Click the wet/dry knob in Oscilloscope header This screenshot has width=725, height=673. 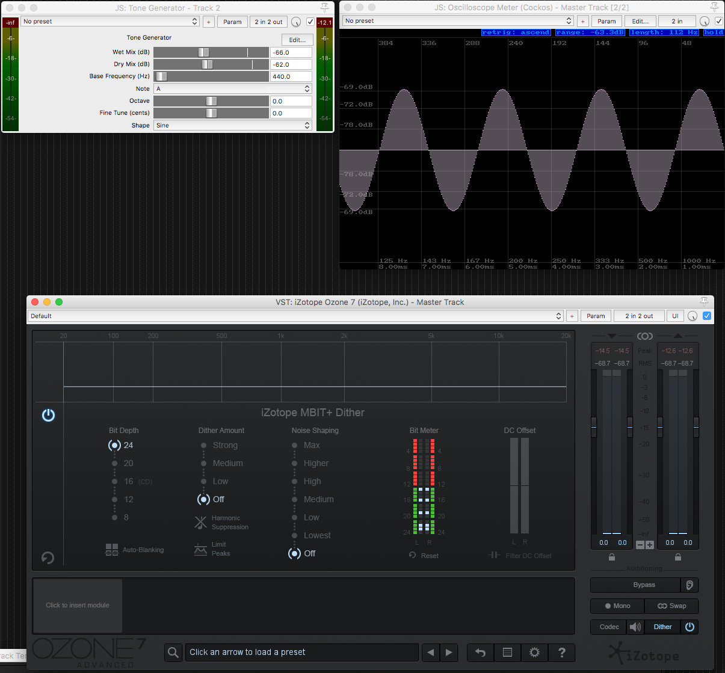705,21
